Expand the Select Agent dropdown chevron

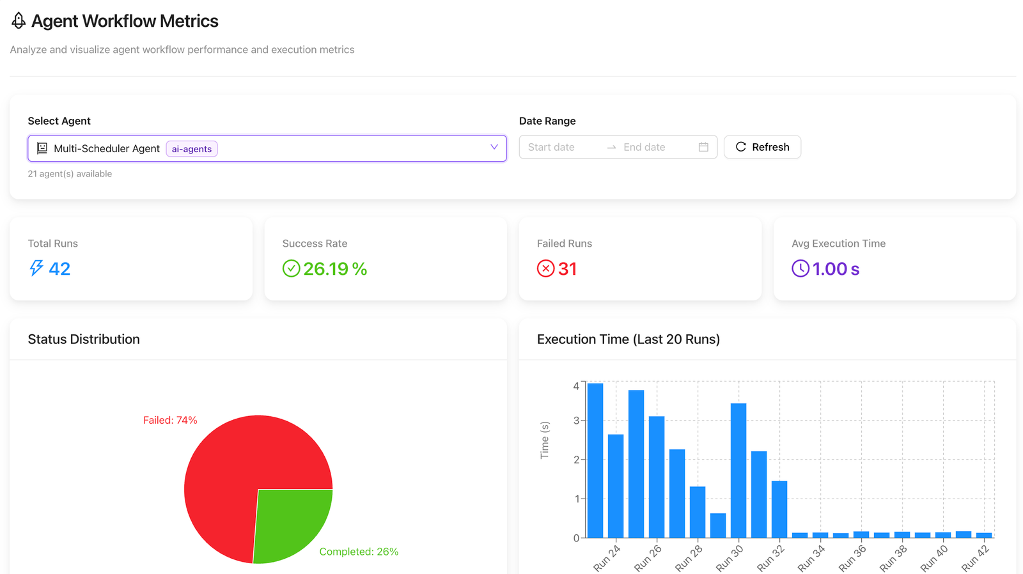click(494, 147)
